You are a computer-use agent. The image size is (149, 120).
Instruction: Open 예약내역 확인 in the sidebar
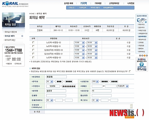(x=10, y=40)
